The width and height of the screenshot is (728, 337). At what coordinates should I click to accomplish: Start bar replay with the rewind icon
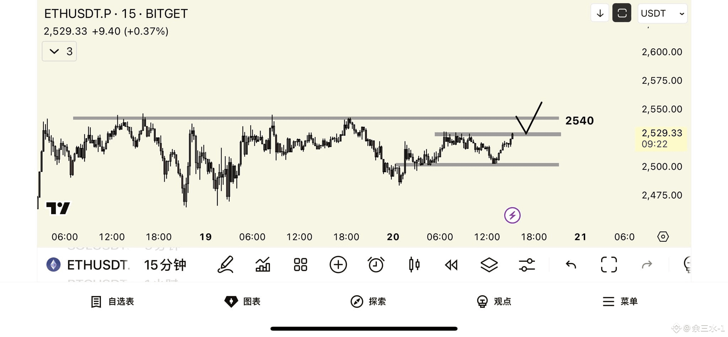(451, 265)
